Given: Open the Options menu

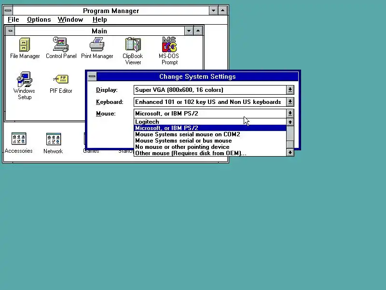Looking at the screenshot, I should (x=39, y=20).
